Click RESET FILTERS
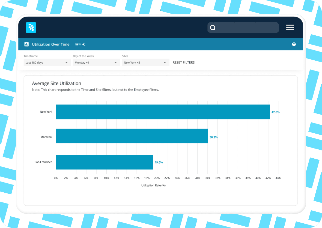Screen dimensions: 322x228 click(183, 62)
